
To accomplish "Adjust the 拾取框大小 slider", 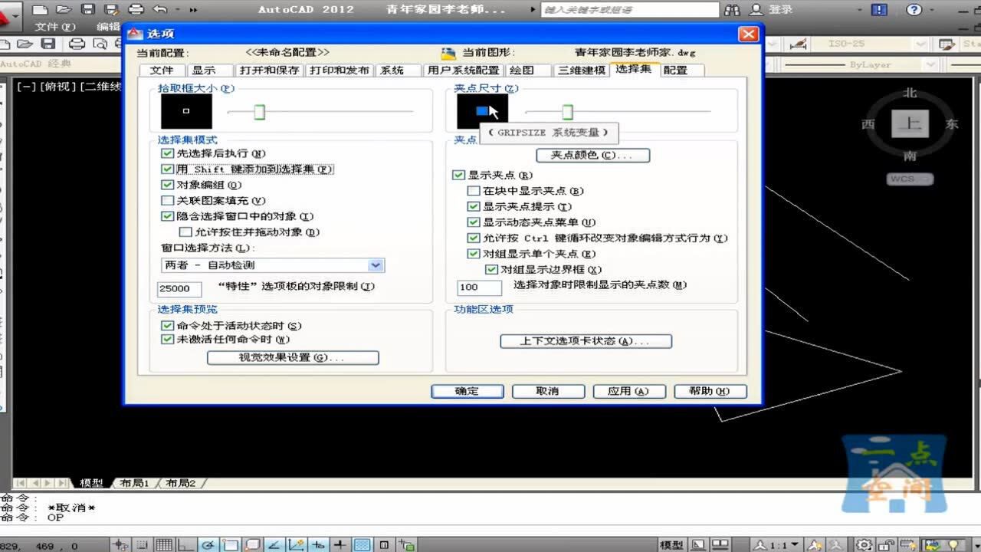I will pos(259,112).
